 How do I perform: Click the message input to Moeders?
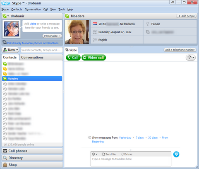coord(131,161)
